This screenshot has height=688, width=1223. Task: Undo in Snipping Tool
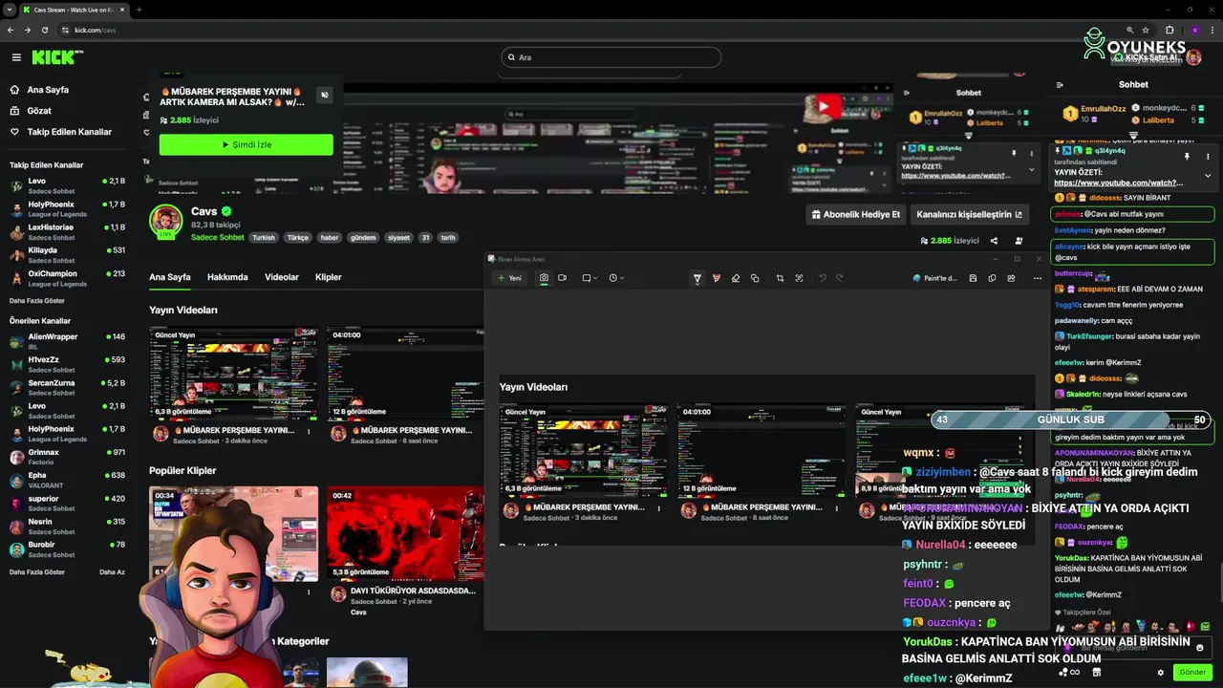coord(823,278)
